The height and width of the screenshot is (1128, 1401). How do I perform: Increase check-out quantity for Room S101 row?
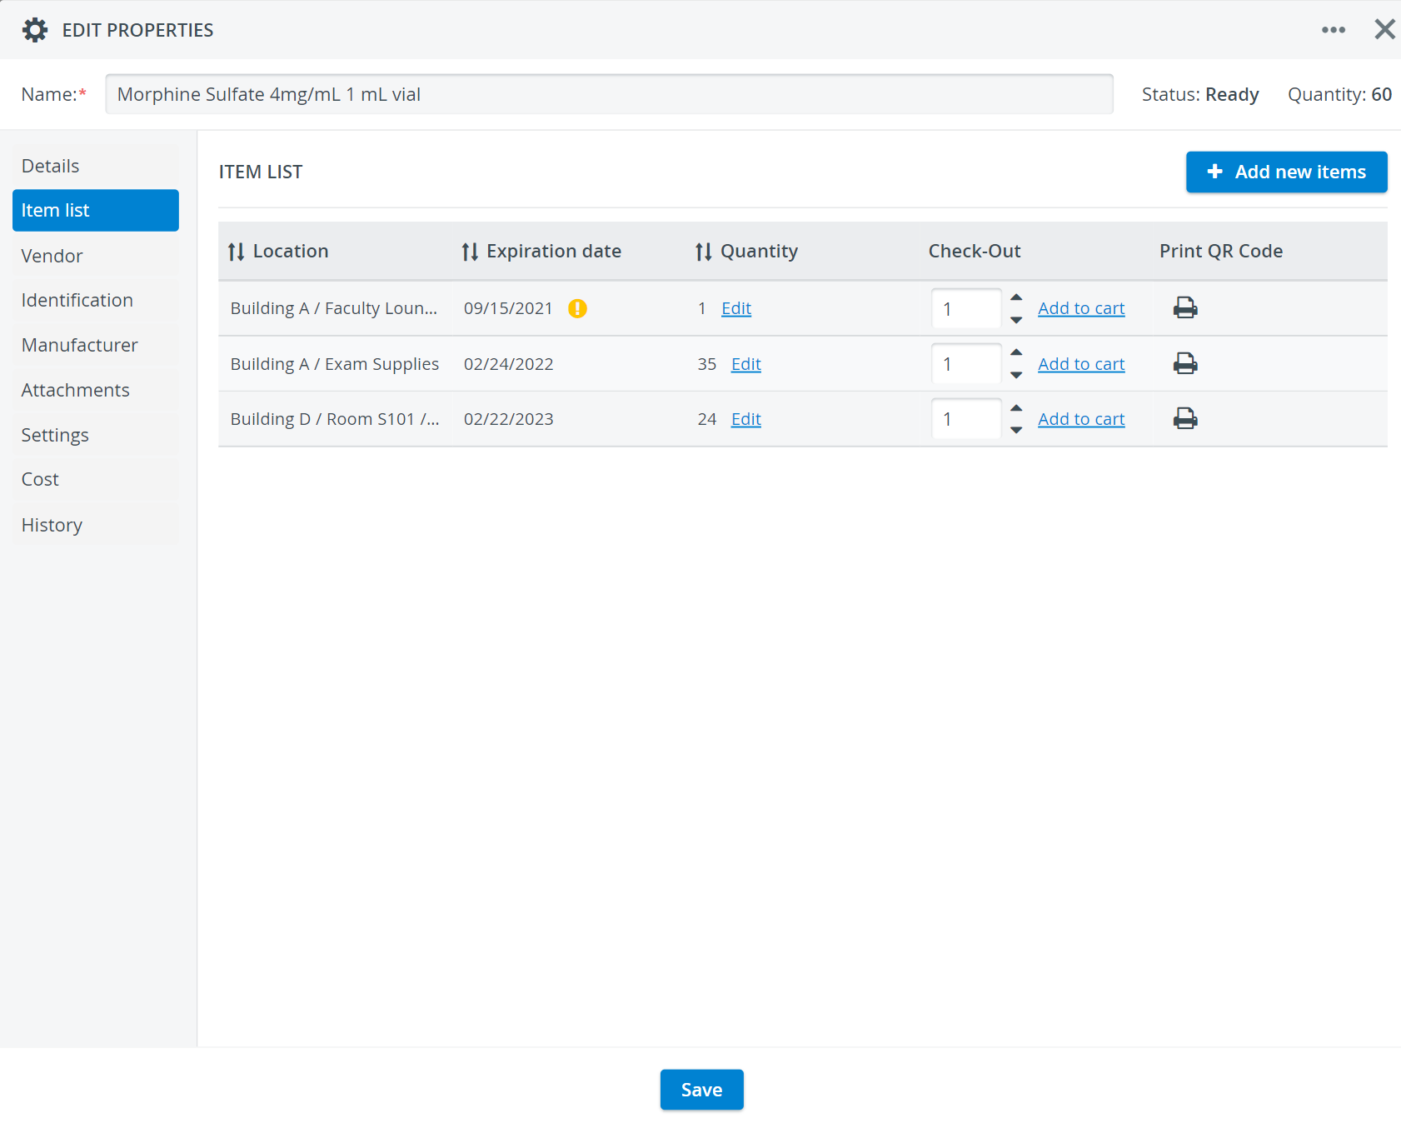tap(1016, 408)
